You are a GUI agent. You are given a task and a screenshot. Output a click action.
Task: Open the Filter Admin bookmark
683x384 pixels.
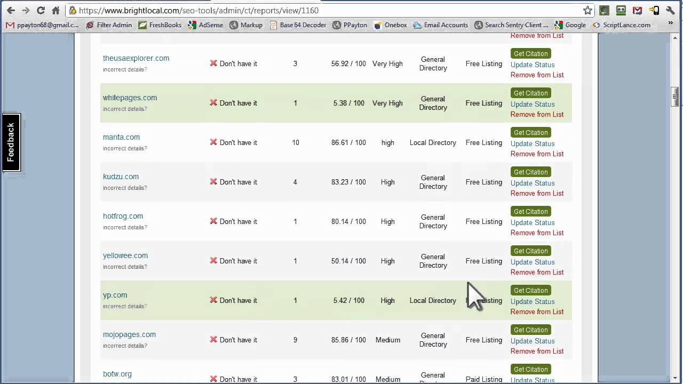point(109,25)
